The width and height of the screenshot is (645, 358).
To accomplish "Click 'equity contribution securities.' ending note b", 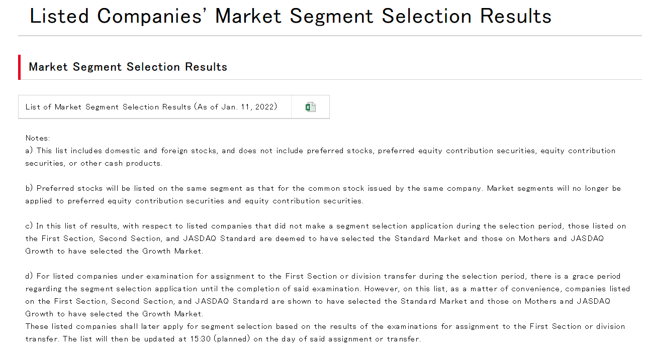I will pyautogui.click(x=304, y=201).
